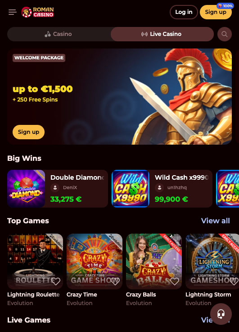The height and width of the screenshot is (332, 239).
Task: Click the Log in button
Action: point(184,12)
